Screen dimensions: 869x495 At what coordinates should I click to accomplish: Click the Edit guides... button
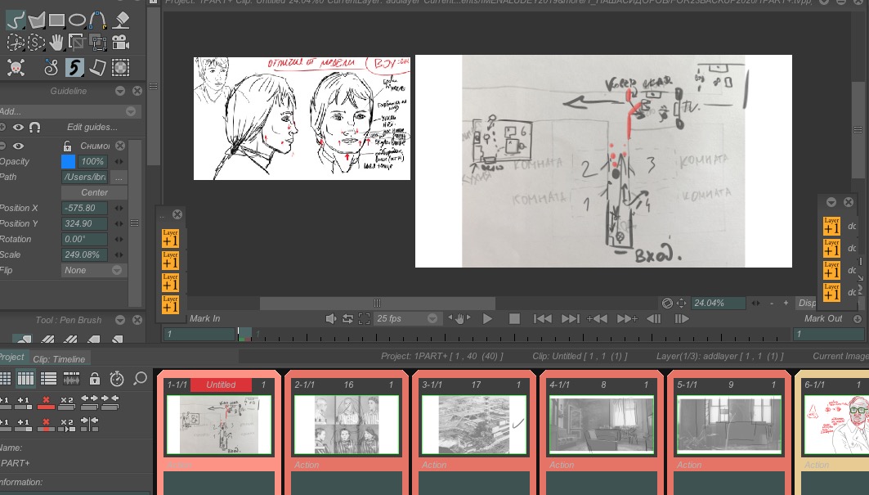(x=92, y=127)
